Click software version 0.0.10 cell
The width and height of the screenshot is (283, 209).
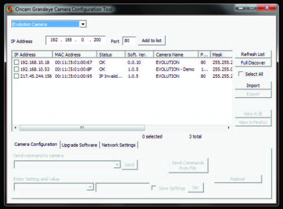(134, 62)
